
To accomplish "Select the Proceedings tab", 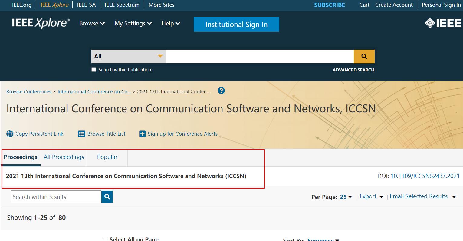I will (21, 157).
